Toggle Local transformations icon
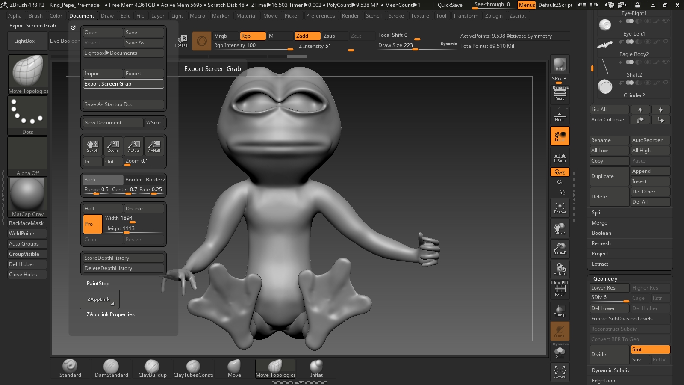The image size is (684, 385). point(560,136)
